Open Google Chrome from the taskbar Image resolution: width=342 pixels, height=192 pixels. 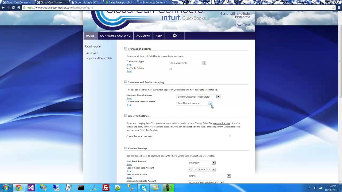click(x=18, y=188)
